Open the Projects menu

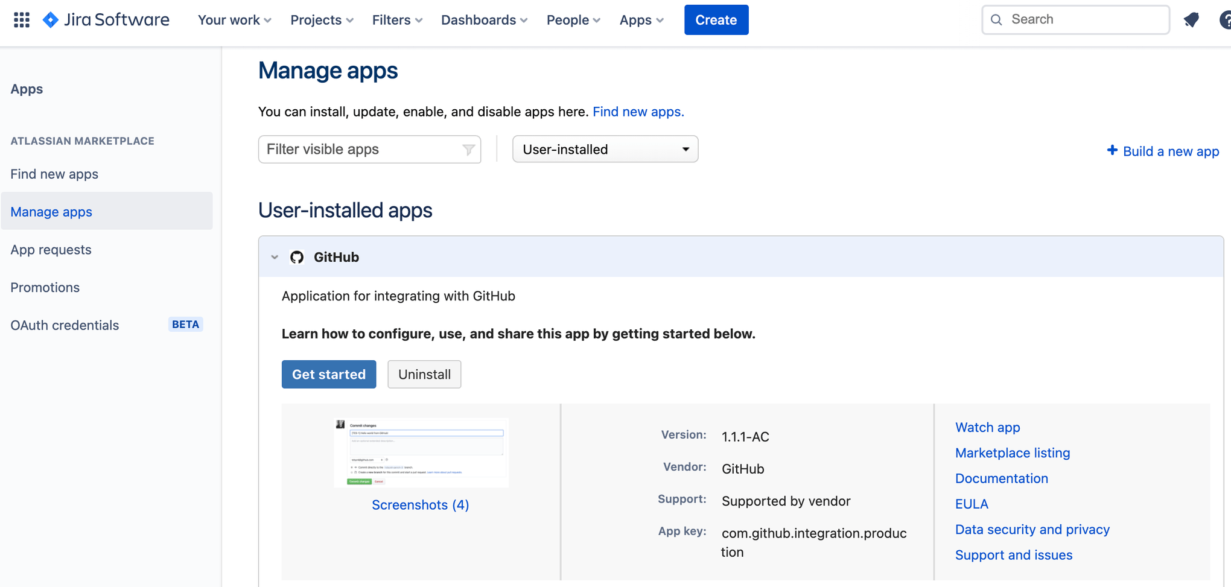[x=322, y=20]
